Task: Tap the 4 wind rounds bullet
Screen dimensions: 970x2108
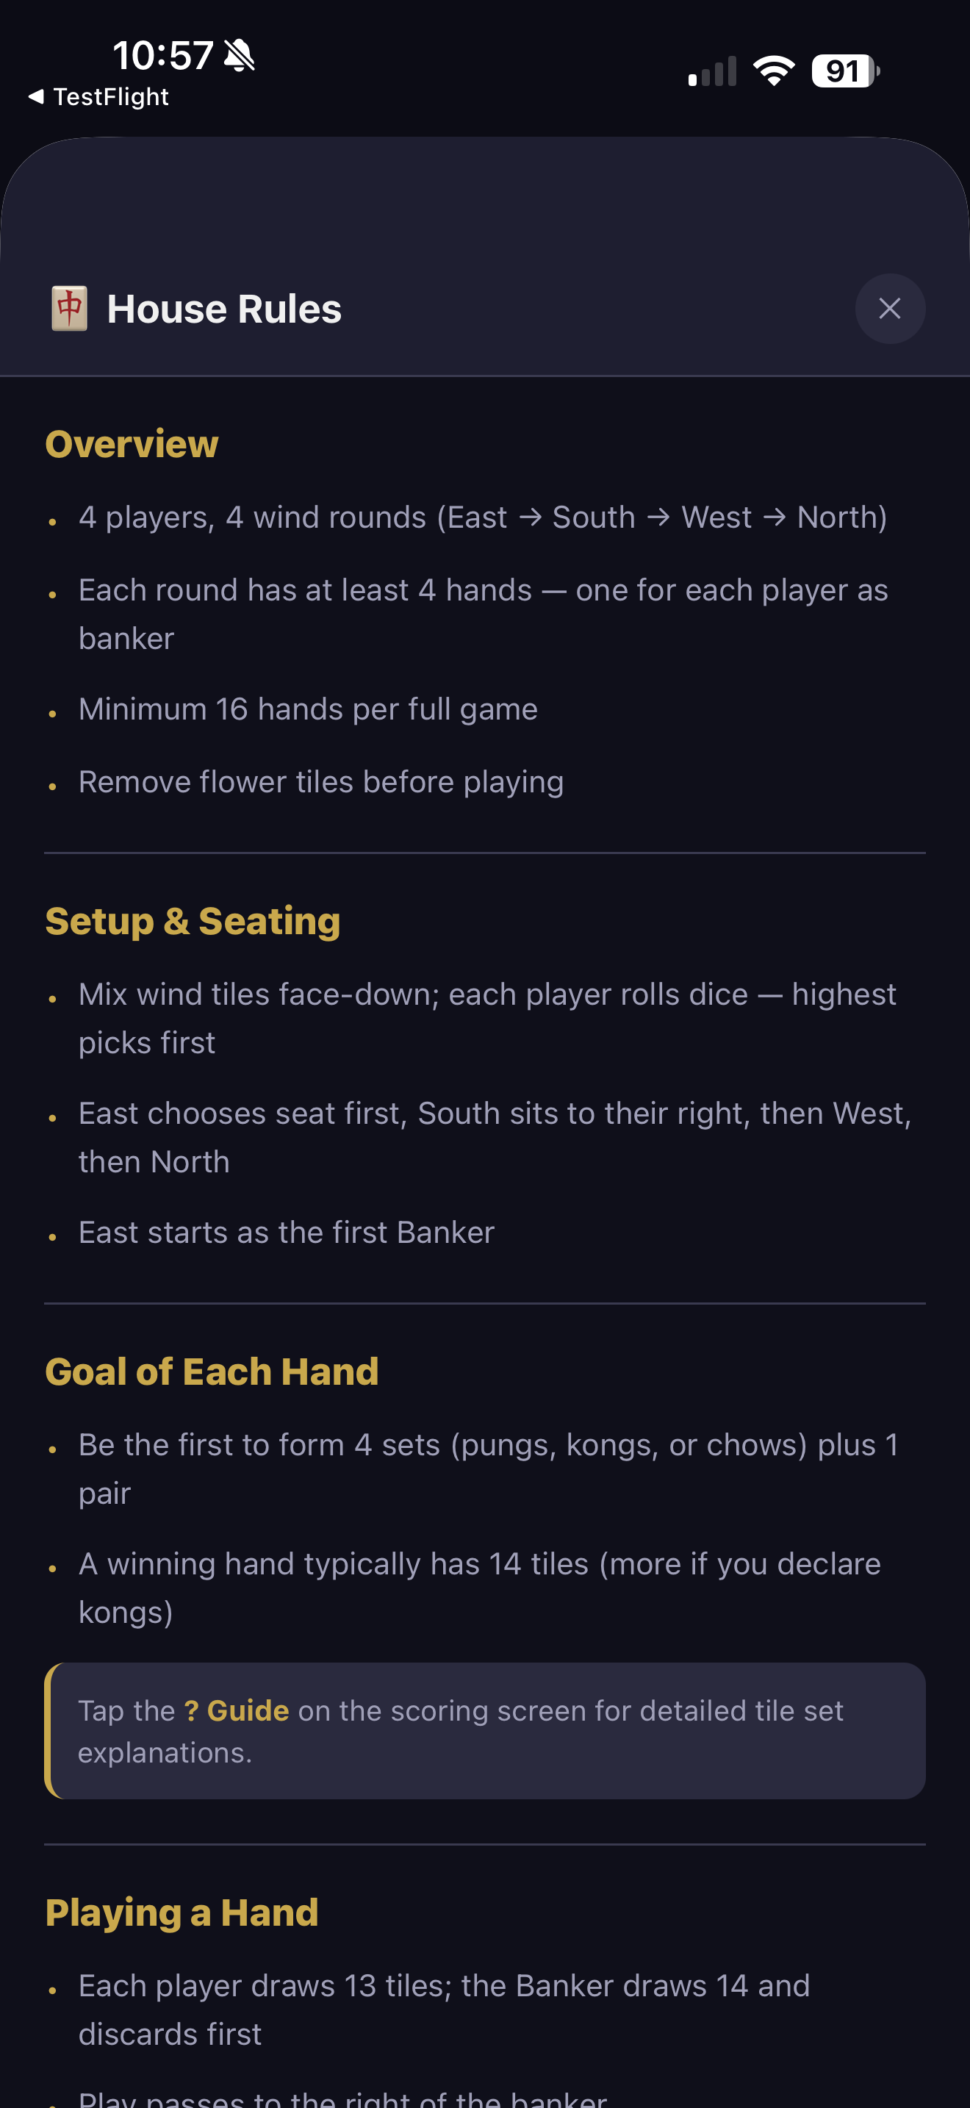Action: tap(483, 517)
